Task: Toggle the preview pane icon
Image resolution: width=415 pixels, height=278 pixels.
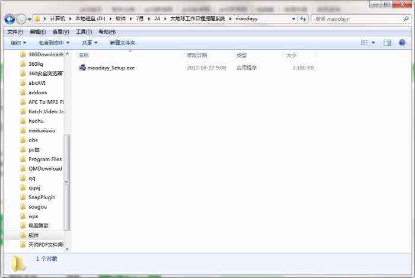Action: coord(387,43)
